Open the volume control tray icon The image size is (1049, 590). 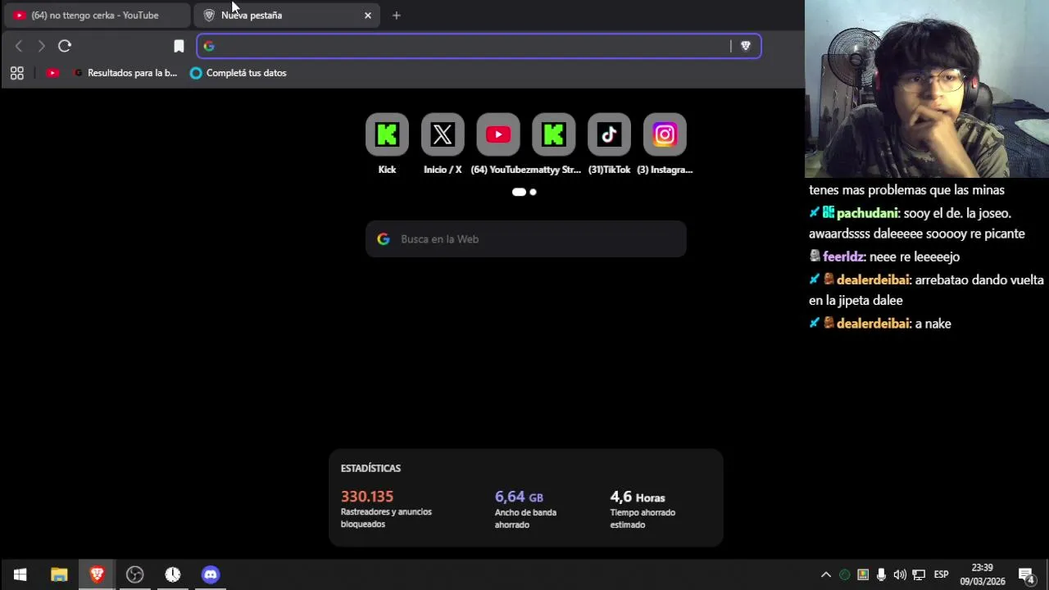900,574
